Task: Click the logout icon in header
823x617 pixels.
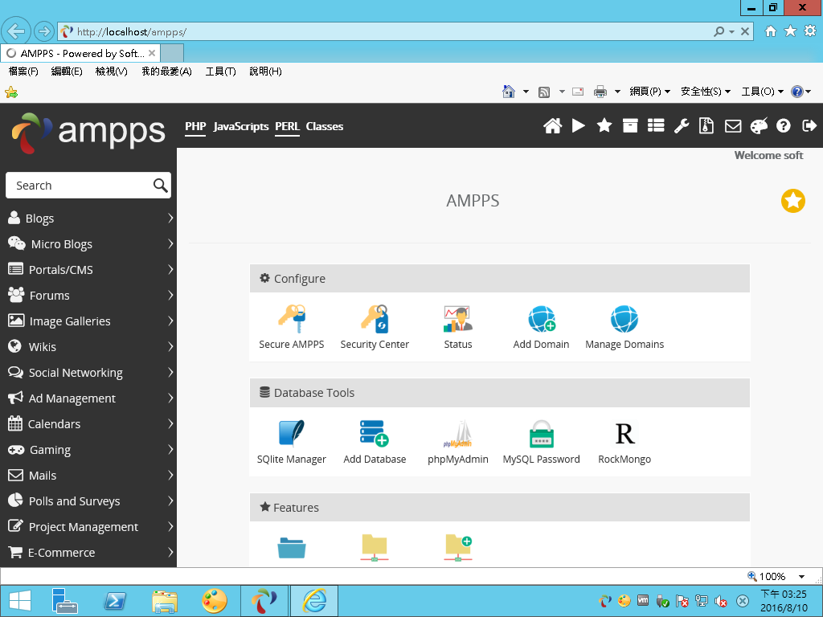Action: click(x=809, y=126)
